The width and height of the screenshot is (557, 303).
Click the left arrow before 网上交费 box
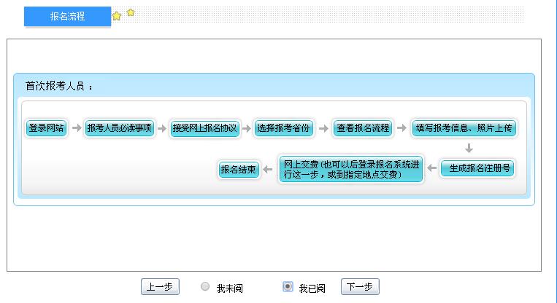tap(269, 169)
